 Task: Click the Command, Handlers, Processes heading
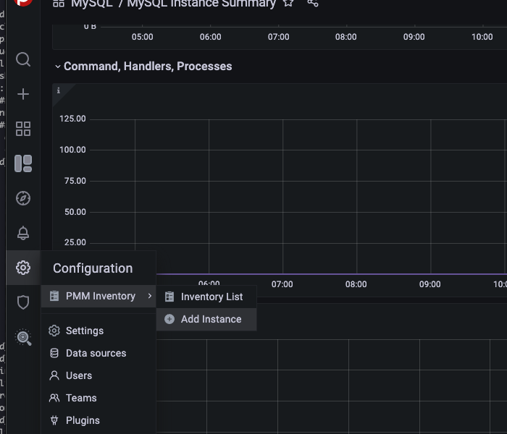[x=148, y=67]
